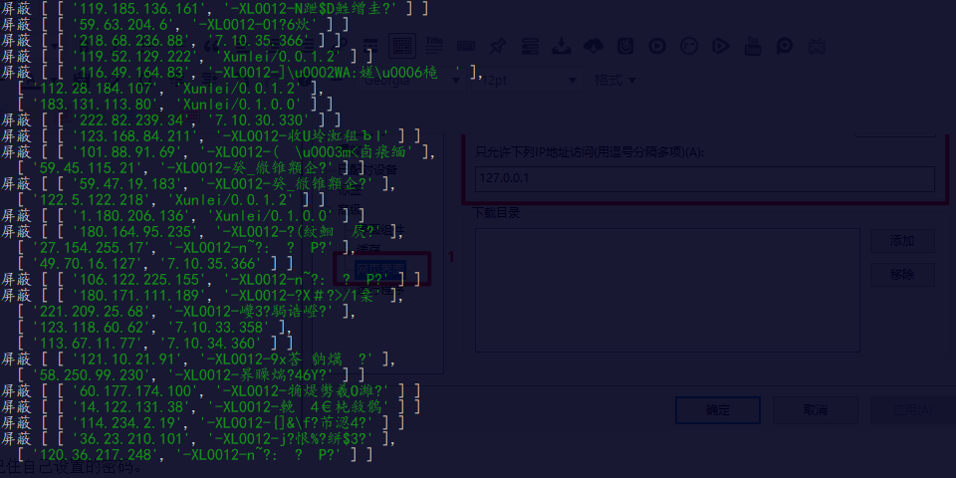Click the download tray icon in the toolbar
Screen dimensions: 956x478
tap(561, 46)
